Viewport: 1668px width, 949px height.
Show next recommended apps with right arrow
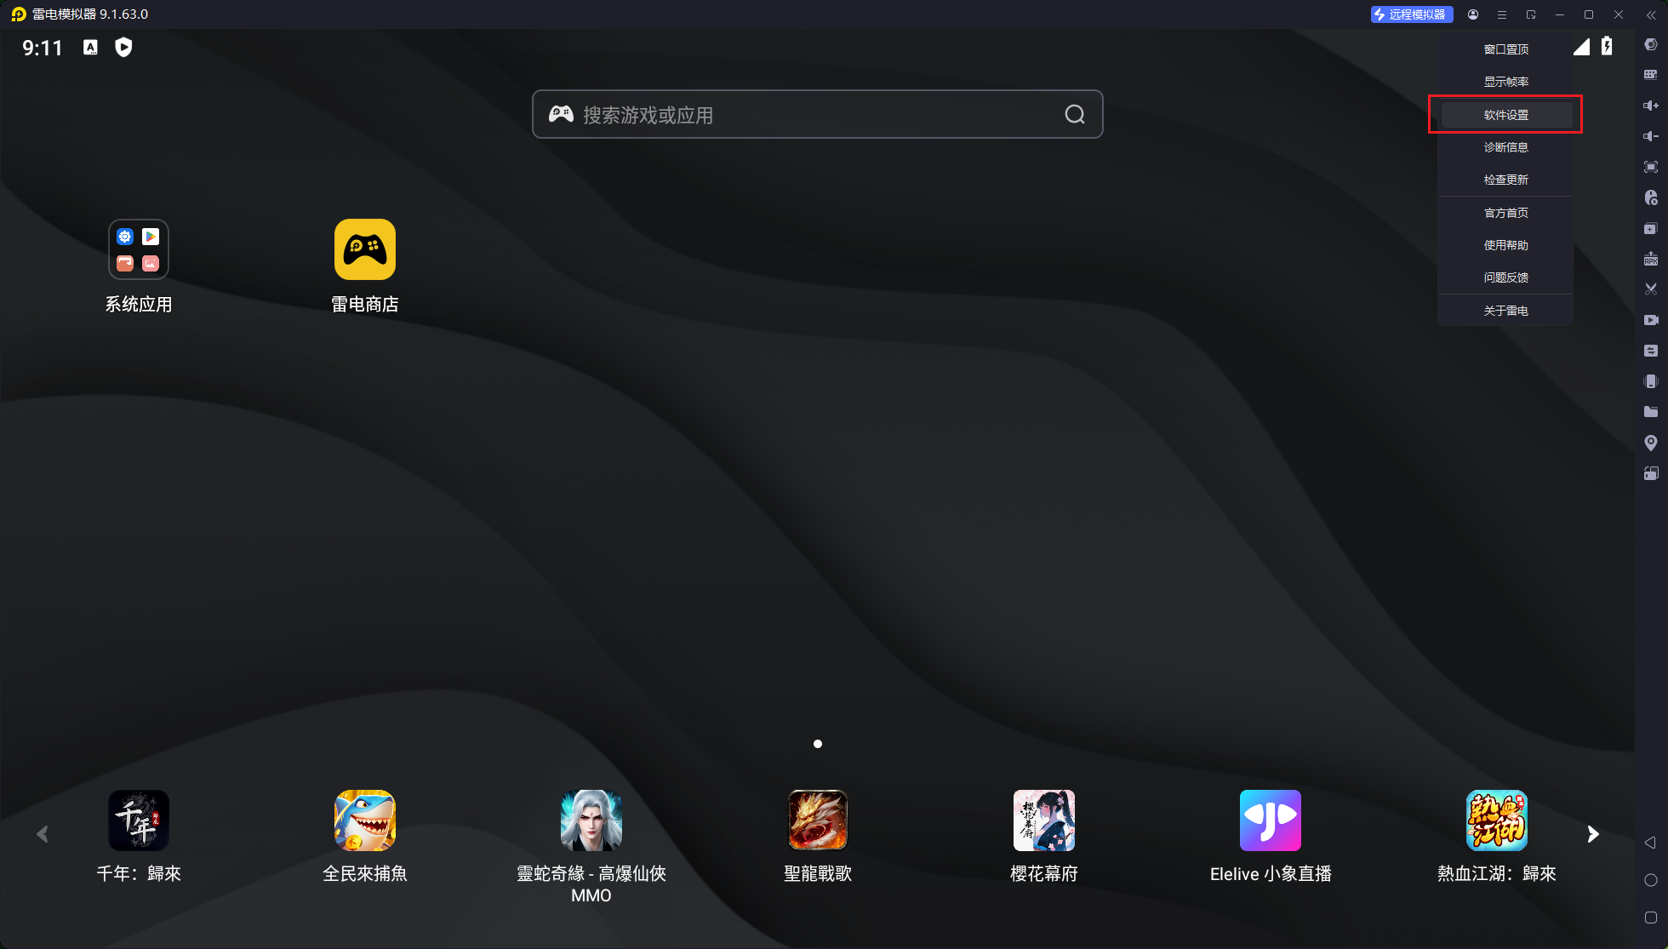pos(1592,834)
